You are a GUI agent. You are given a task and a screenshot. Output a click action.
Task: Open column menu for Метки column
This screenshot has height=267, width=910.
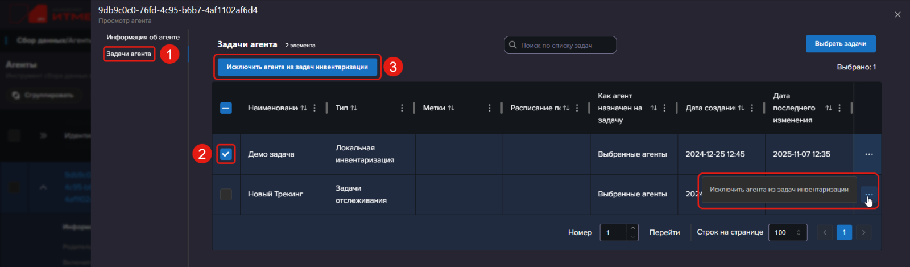tap(489, 108)
